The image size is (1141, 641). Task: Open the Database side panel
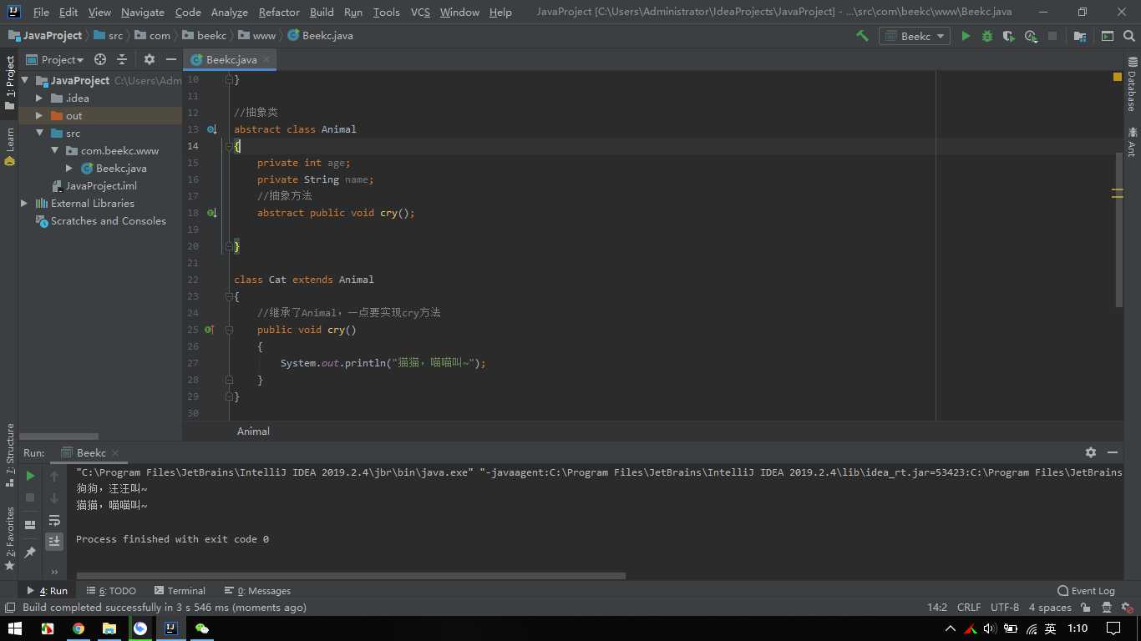click(1132, 84)
